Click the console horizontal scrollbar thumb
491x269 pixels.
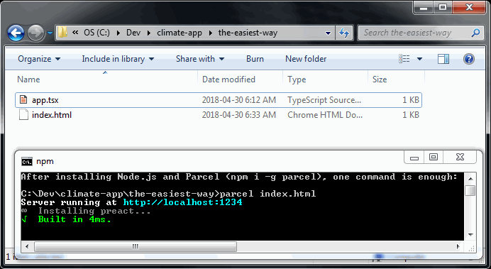[x=136, y=246]
